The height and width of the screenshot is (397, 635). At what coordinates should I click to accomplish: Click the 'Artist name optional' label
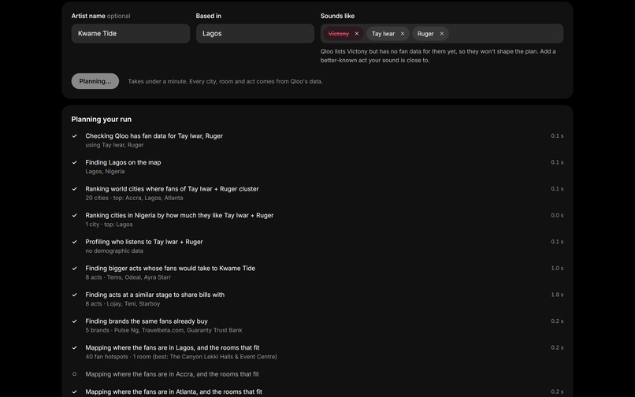pyautogui.click(x=101, y=16)
